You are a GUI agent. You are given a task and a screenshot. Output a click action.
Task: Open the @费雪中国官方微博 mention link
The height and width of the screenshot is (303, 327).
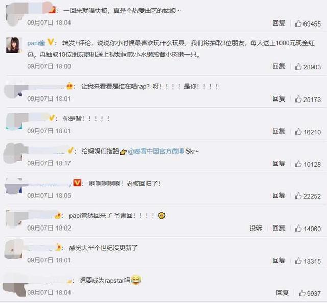(x=156, y=151)
